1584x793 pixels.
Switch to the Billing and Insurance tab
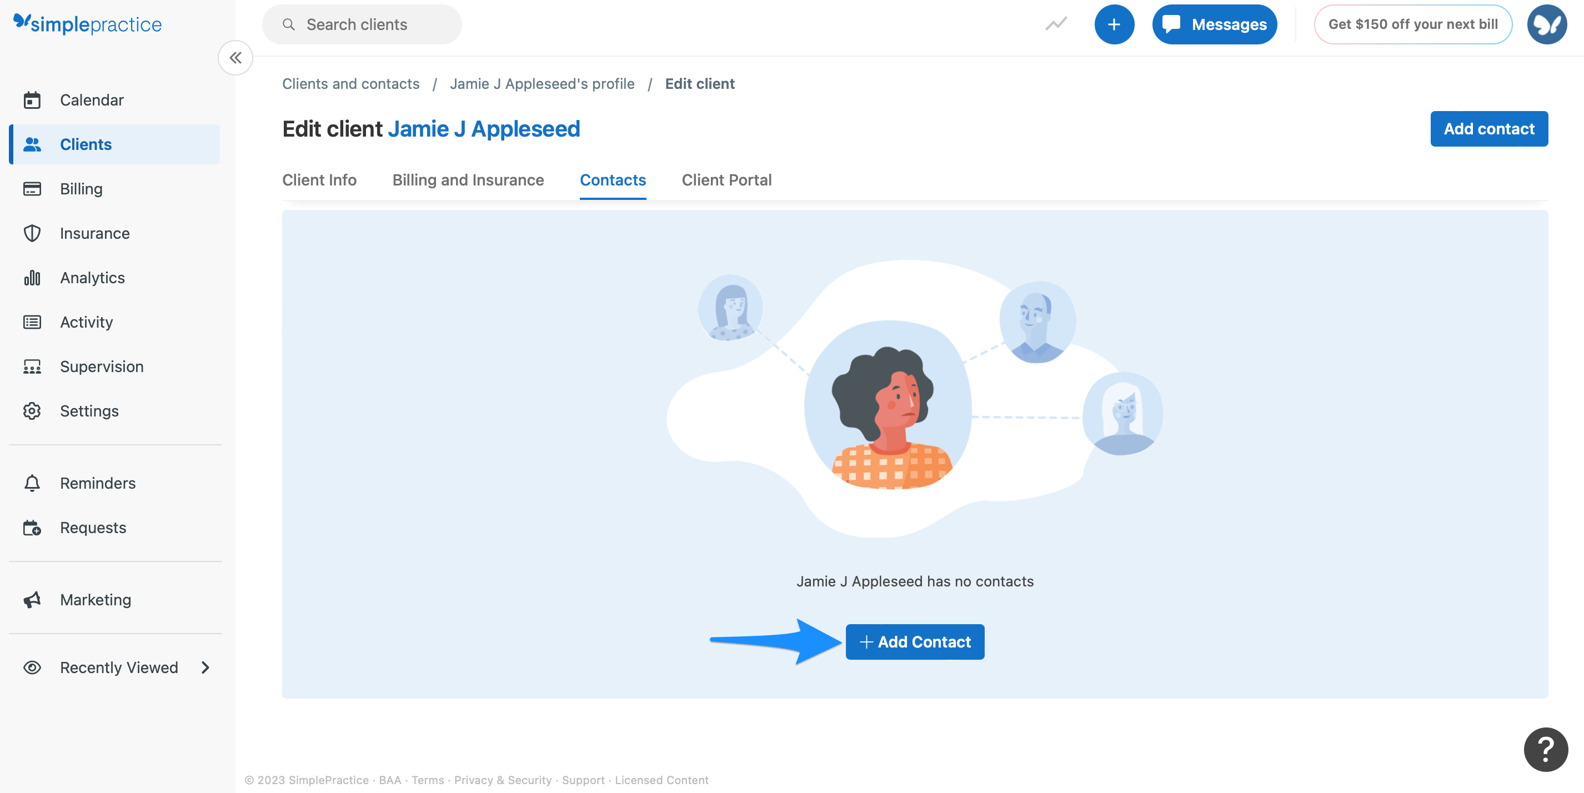468,180
